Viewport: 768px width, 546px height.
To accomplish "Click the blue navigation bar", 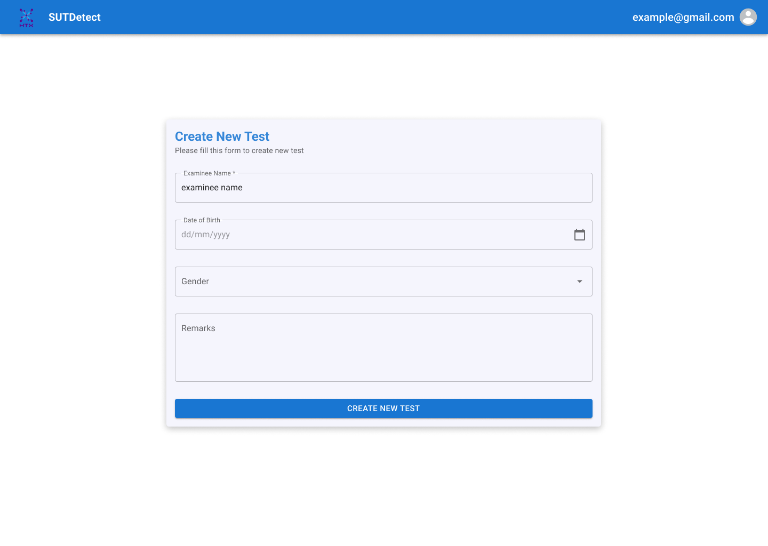I will tap(373, 17).
